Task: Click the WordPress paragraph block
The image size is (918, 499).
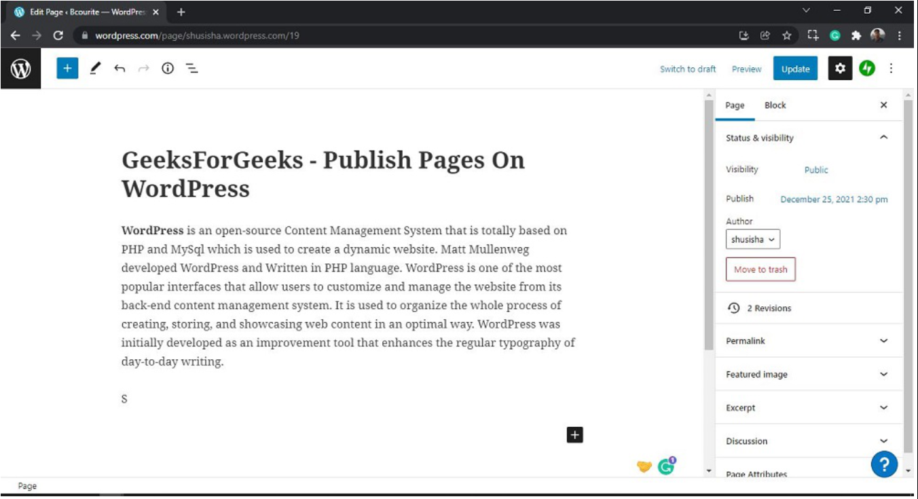Action: tap(348, 296)
